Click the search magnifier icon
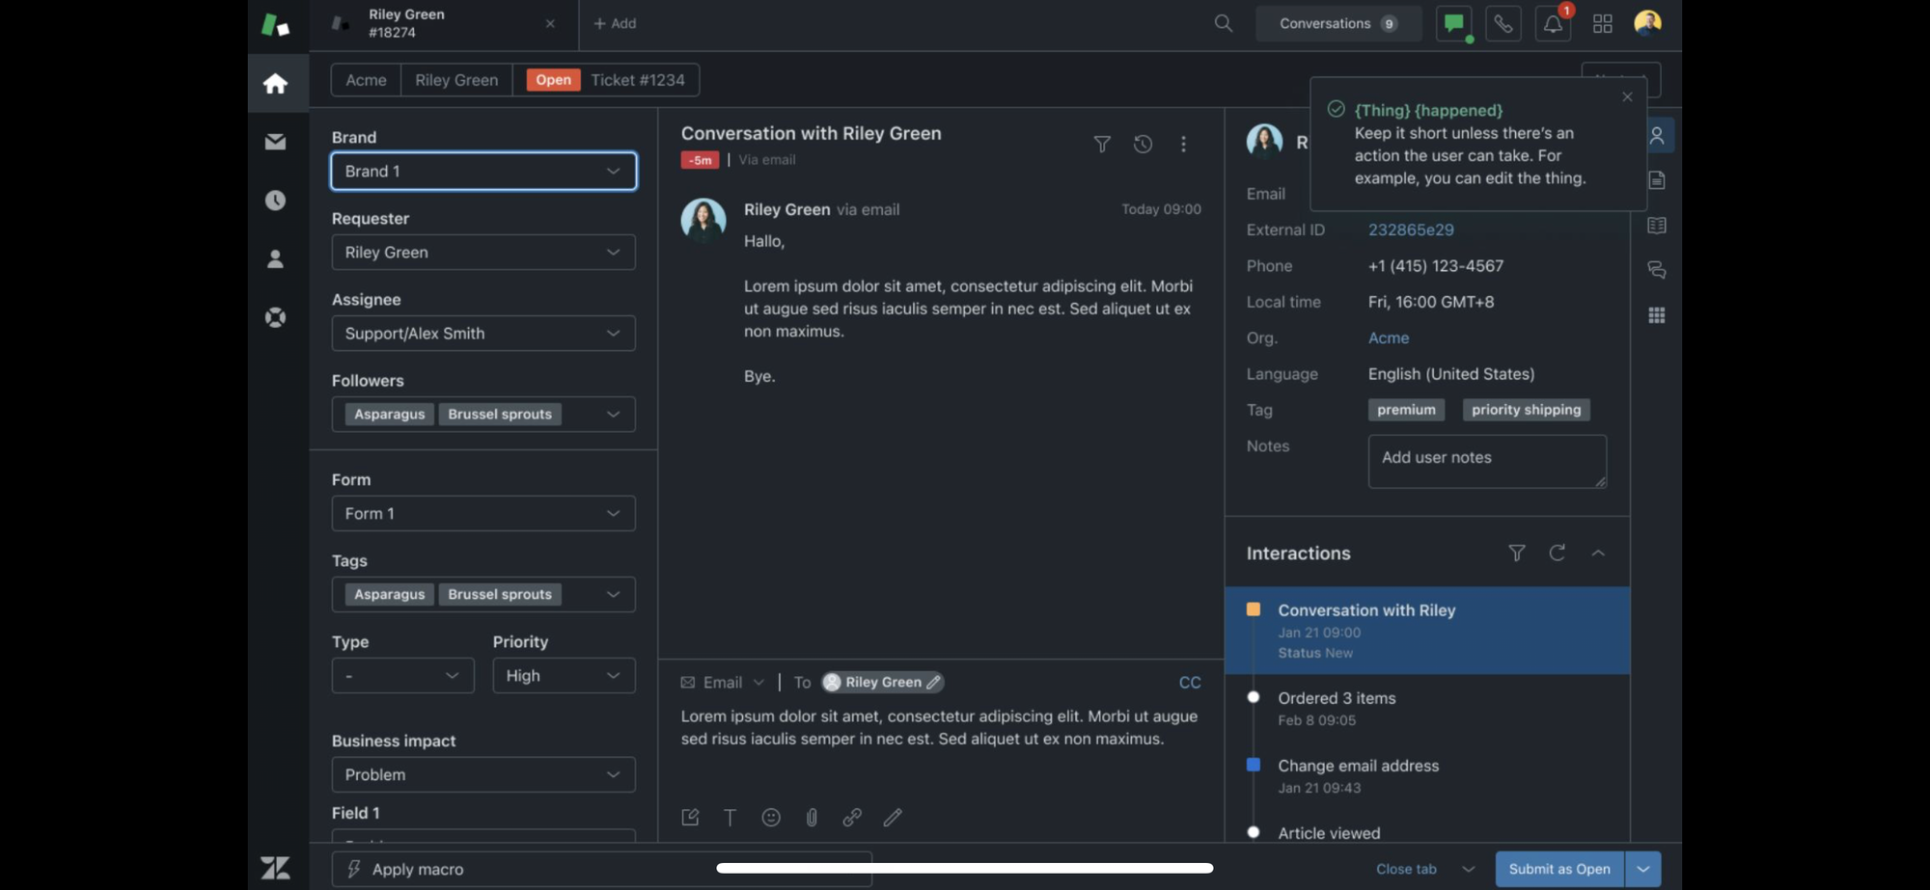The height and width of the screenshot is (890, 1930). 1223,23
